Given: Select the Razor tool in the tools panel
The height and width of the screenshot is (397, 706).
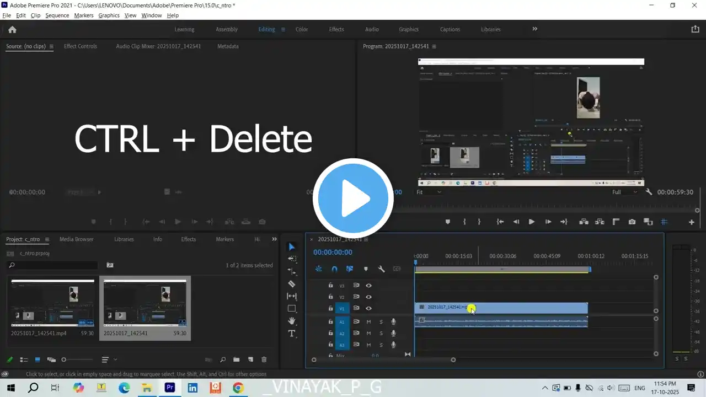Looking at the screenshot, I should tap(292, 284).
